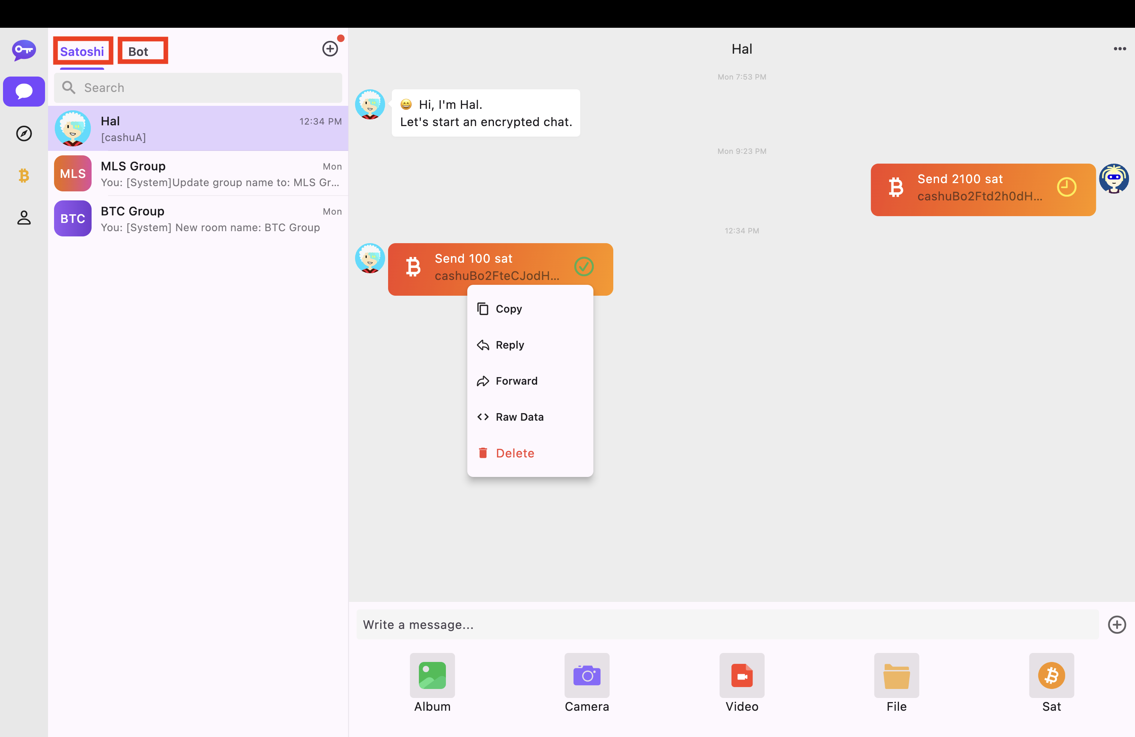Open the Album attachment option
This screenshot has height=737, width=1135.
(x=432, y=683)
